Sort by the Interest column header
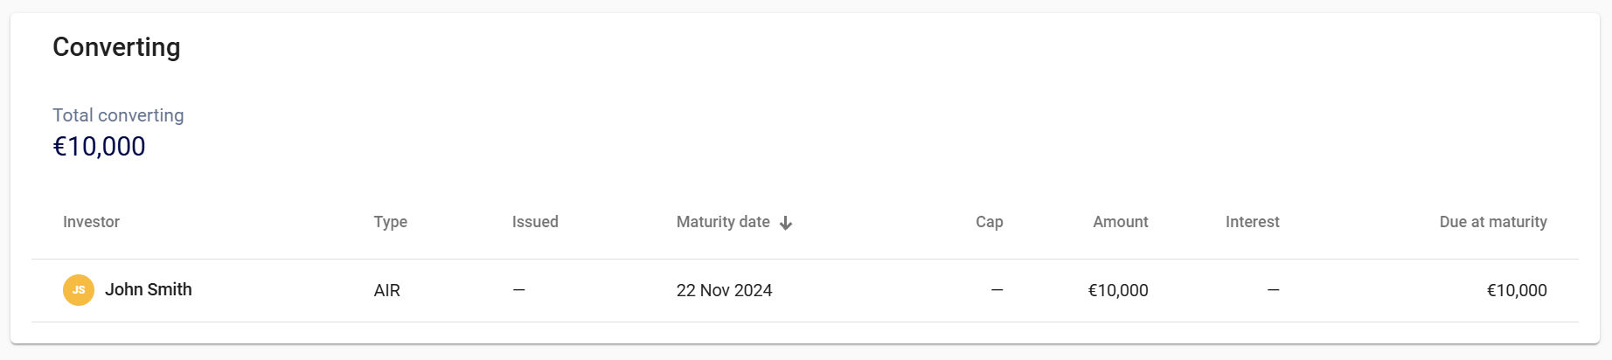 (x=1252, y=222)
